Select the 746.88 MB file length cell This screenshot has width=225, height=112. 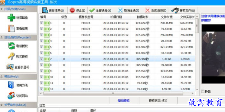166,35
